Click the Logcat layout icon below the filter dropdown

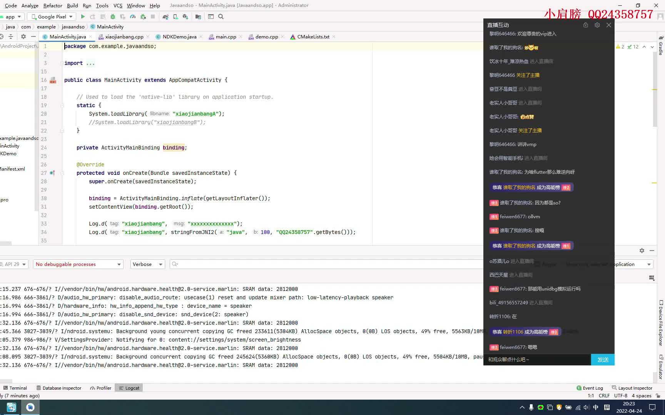(652, 278)
